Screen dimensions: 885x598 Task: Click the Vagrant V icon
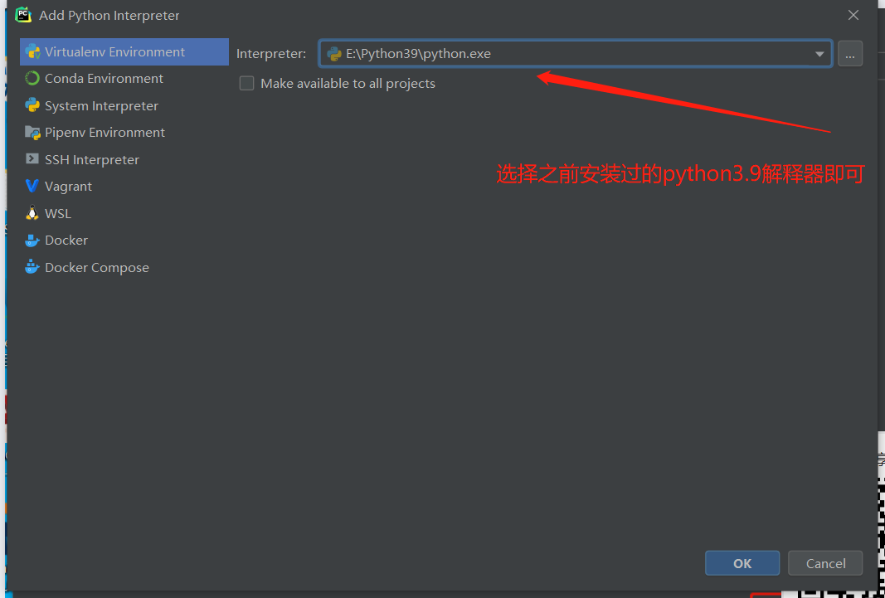pyautogui.click(x=32, y=186)
